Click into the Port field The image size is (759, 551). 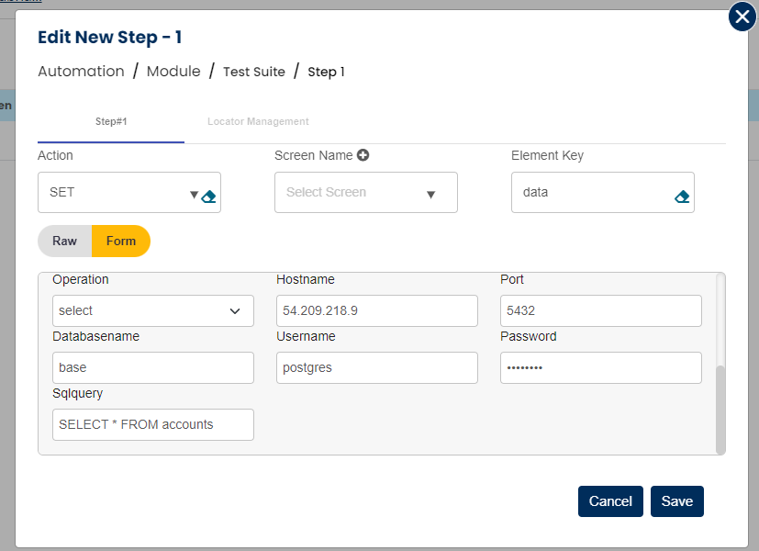600,311
